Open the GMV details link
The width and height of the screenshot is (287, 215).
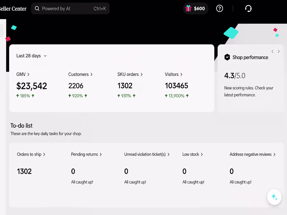(23, 75)
